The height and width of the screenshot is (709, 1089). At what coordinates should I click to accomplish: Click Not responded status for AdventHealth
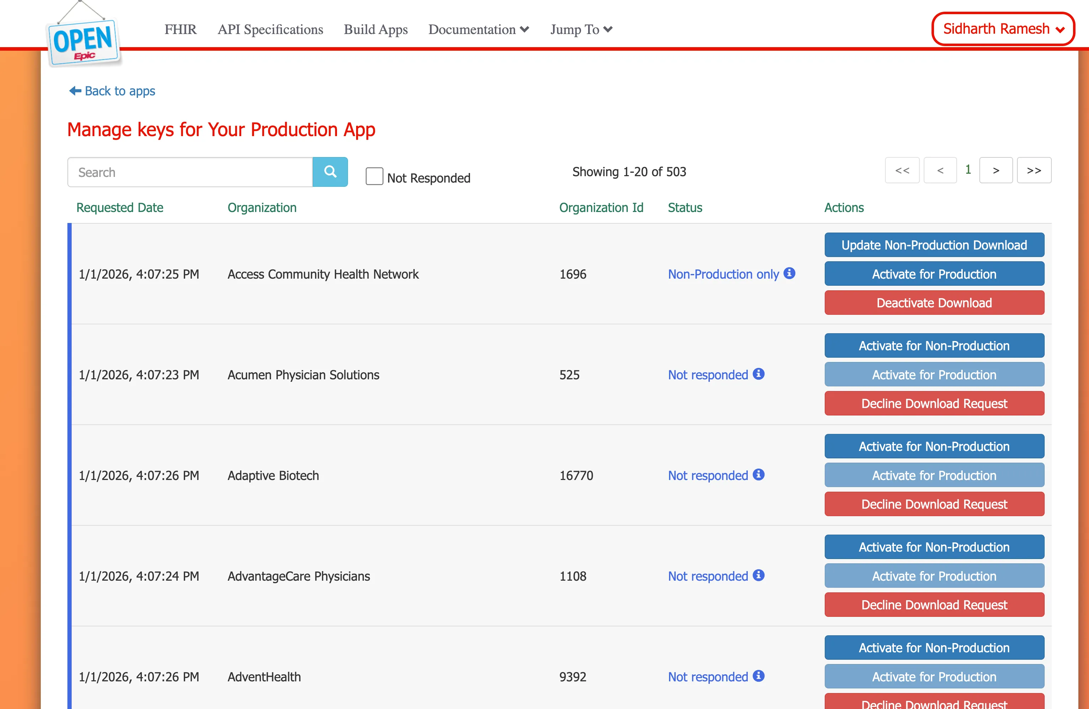tap(708, 676)
